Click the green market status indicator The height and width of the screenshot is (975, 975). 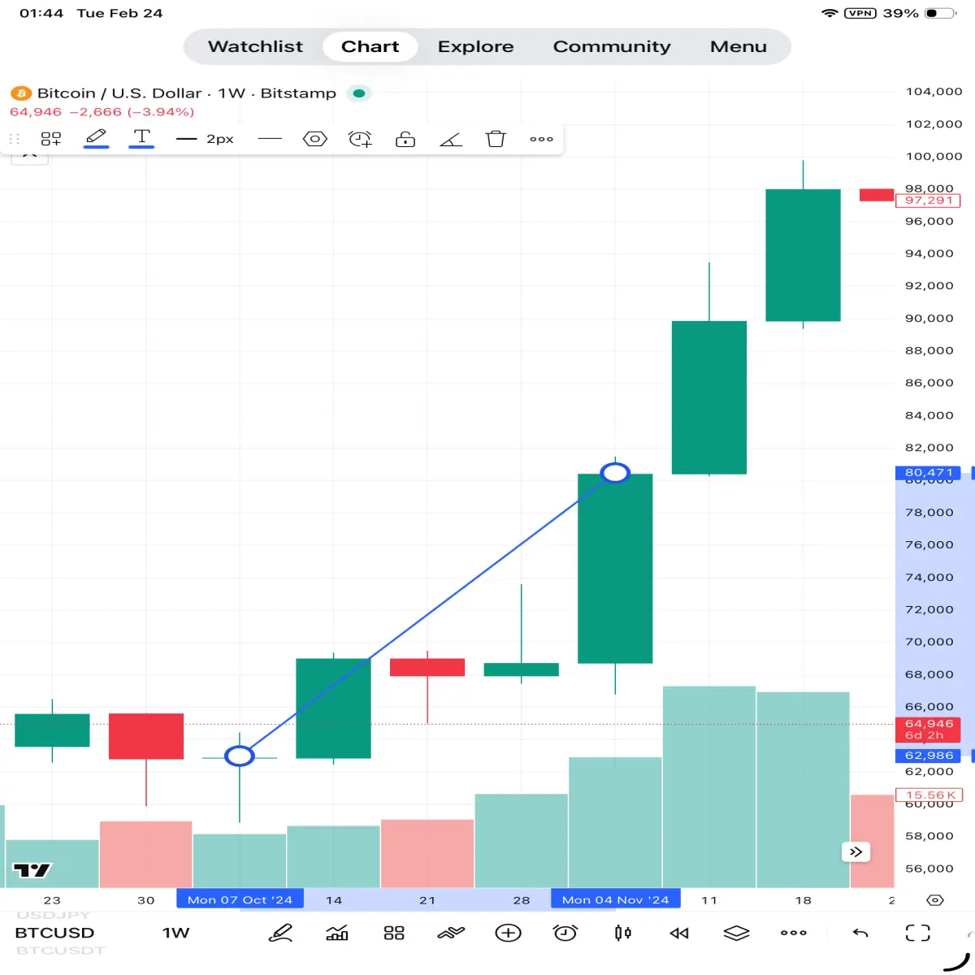(359, 93)
